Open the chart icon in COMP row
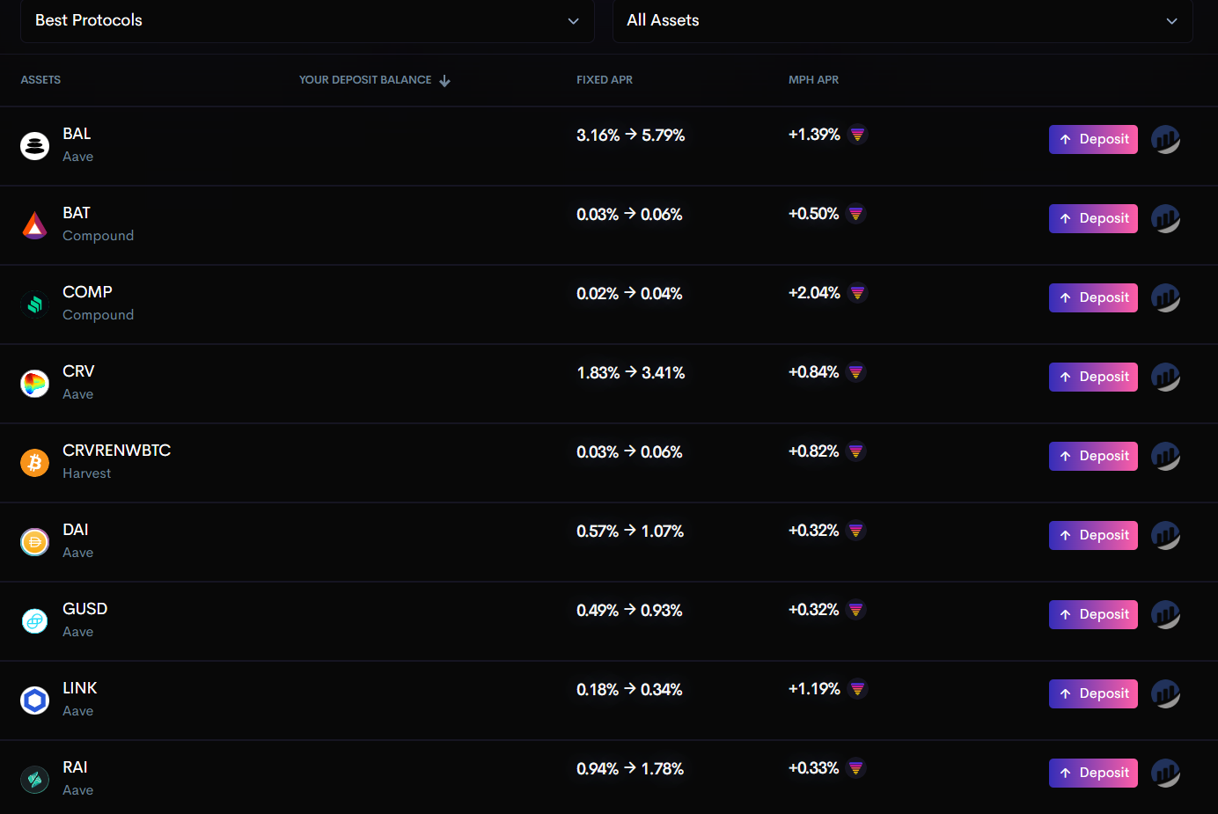 [x=1165, y=297]
